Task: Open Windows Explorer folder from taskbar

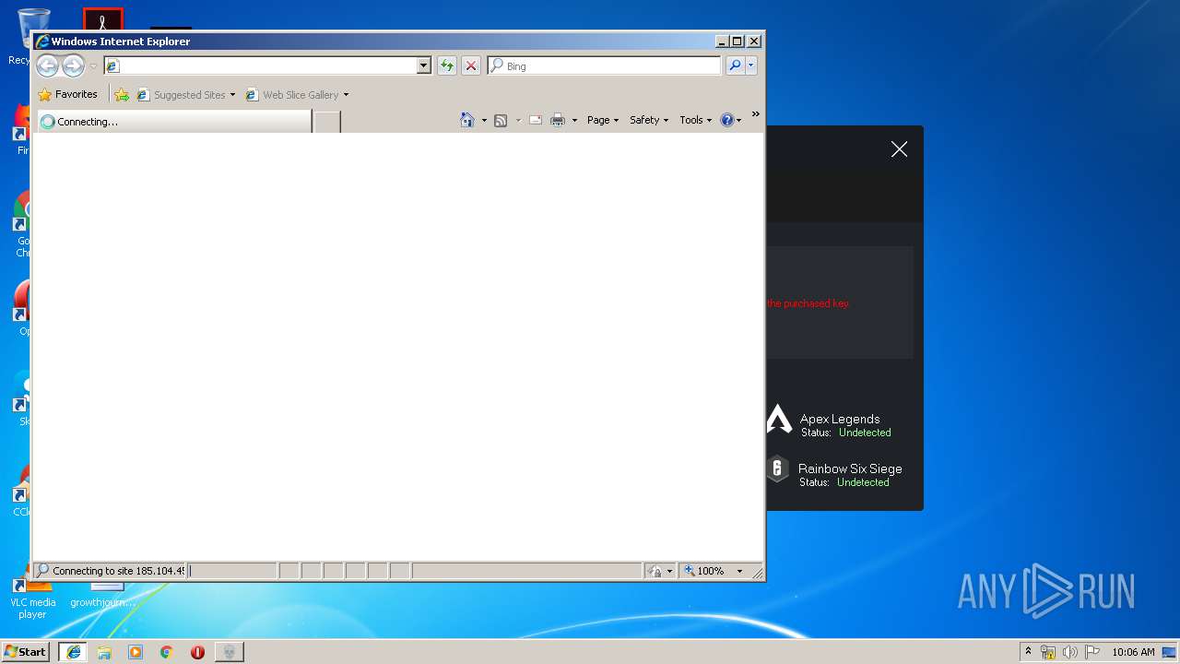Action: [104, 652]
